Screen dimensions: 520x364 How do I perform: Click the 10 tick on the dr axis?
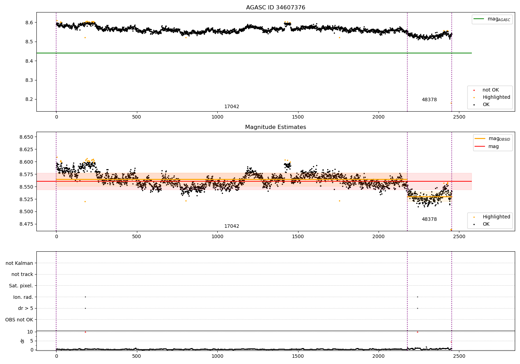point(30,332)
